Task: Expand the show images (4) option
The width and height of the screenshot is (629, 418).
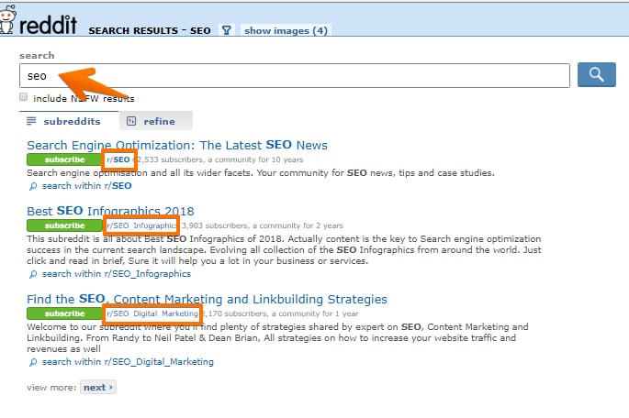Action: pos(286,30)
